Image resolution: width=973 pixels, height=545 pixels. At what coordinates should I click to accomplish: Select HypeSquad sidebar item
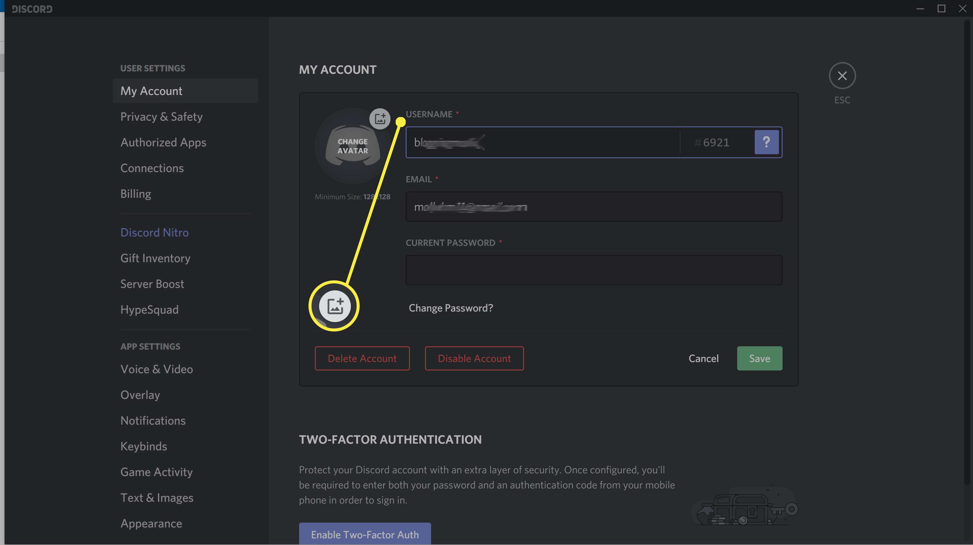149,309
